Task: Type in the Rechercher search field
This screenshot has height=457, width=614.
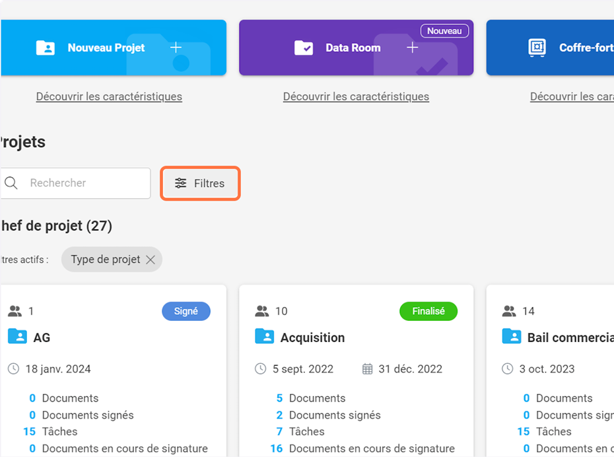Action: click(86, 183)
